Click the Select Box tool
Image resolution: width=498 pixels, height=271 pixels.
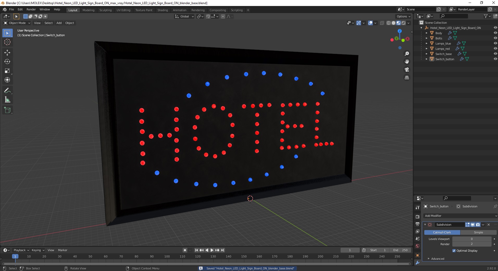[x=7, y=33]
